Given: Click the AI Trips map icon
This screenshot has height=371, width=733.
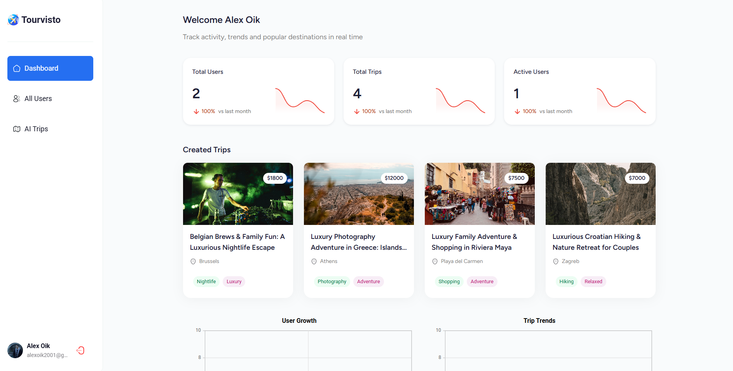Looking at the screenshot, I should [x=16, y=129].
